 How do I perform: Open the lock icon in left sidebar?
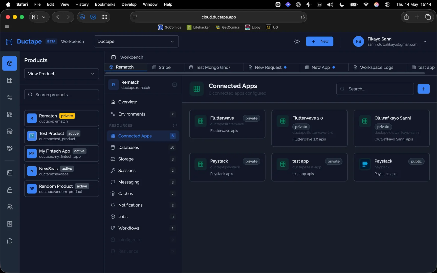click(x=10, y=190)
